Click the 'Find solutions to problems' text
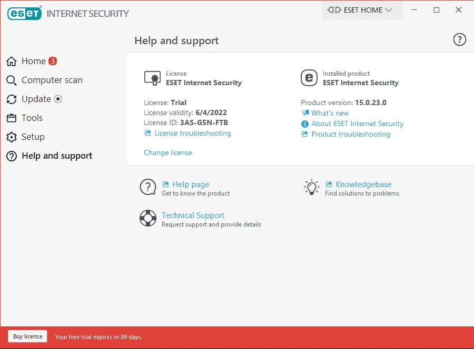 click(x=362, y=193)
